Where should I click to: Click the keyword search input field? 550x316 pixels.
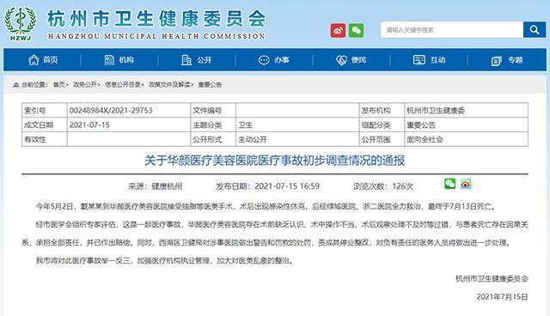point(452,30)
